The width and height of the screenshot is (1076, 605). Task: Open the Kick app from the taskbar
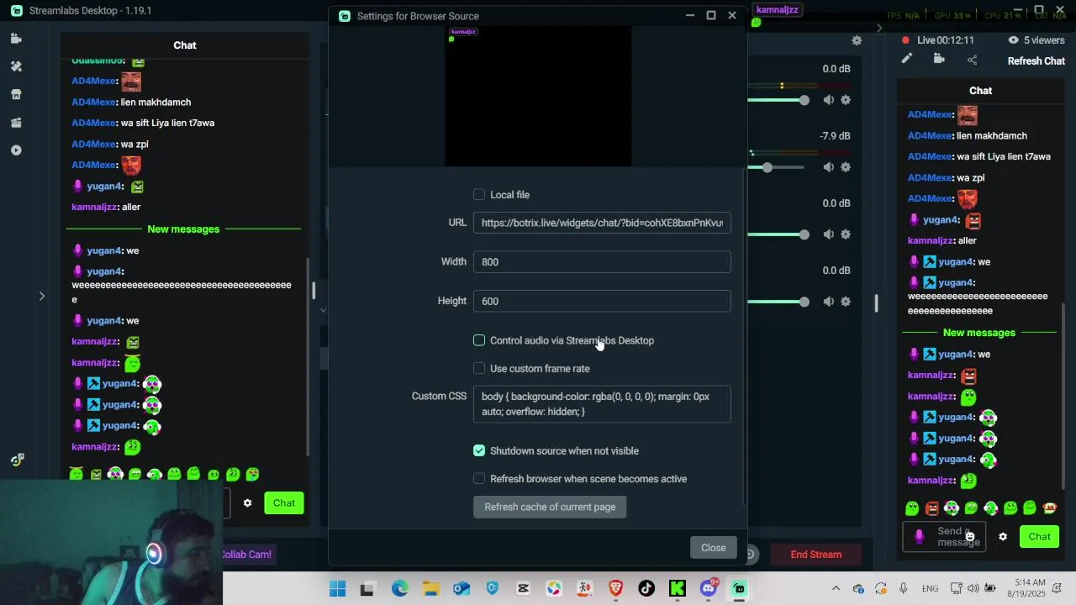677,589
